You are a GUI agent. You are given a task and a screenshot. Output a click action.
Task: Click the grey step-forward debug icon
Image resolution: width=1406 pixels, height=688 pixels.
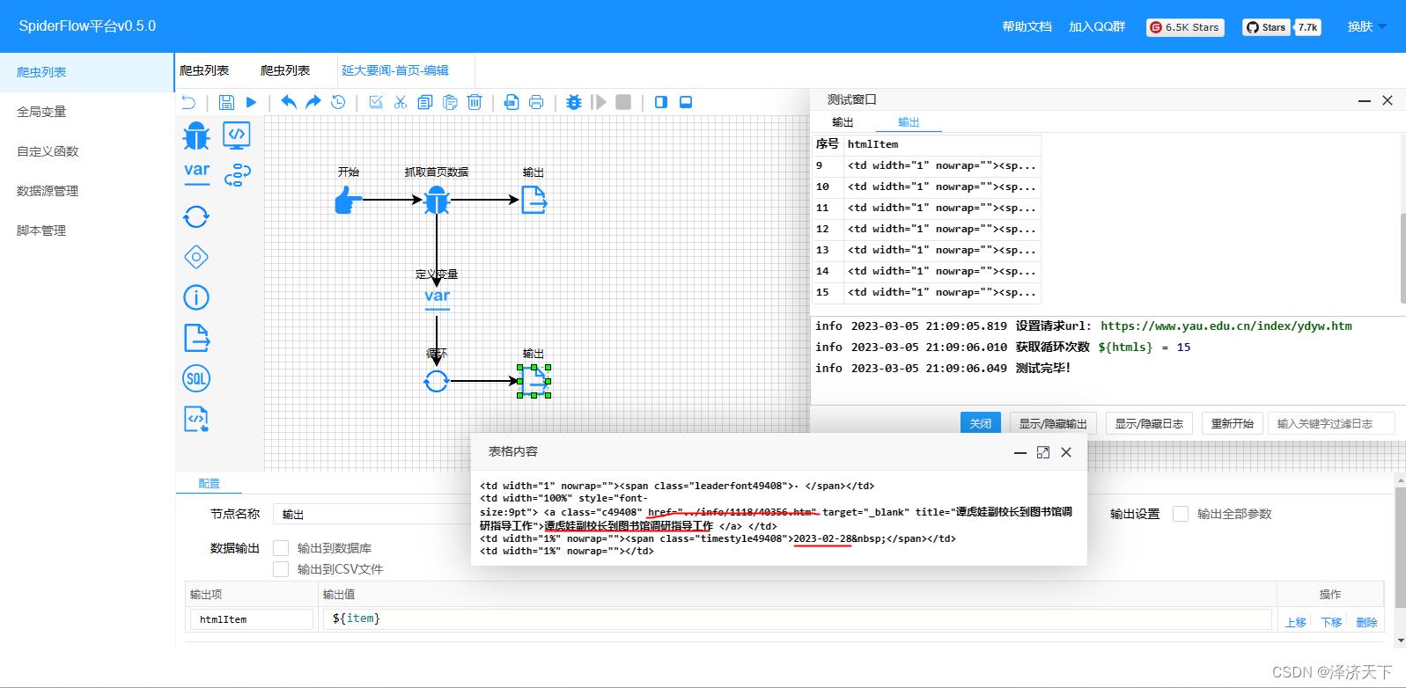[599, 102]
